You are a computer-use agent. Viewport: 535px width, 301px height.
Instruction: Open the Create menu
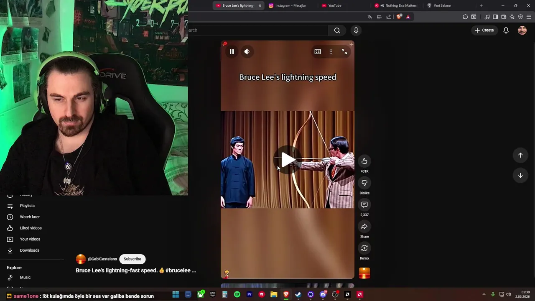(x=484, y=30)
